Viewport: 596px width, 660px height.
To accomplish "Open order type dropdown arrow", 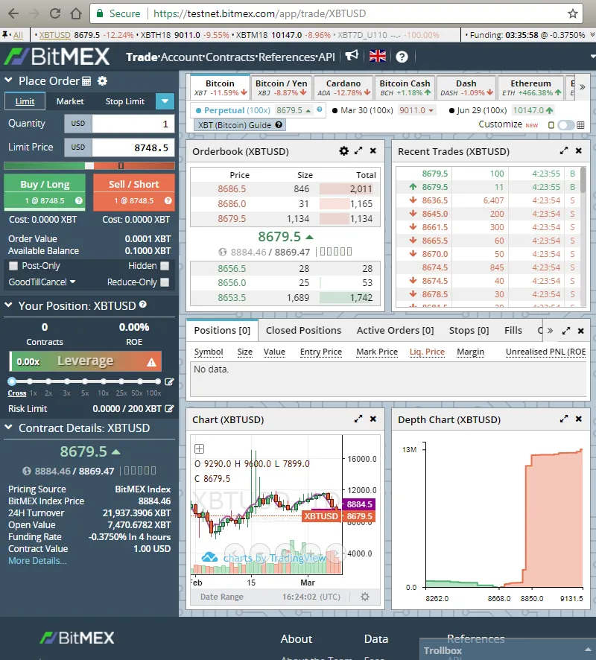I will pos(165,101).
